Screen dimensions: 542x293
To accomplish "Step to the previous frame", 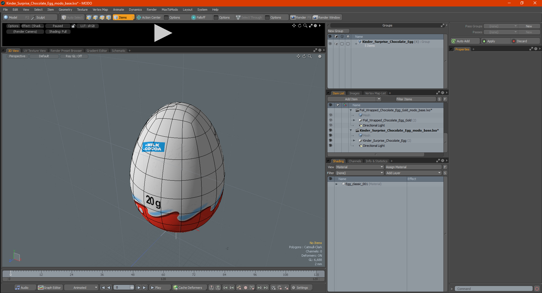I will [110, 288].
